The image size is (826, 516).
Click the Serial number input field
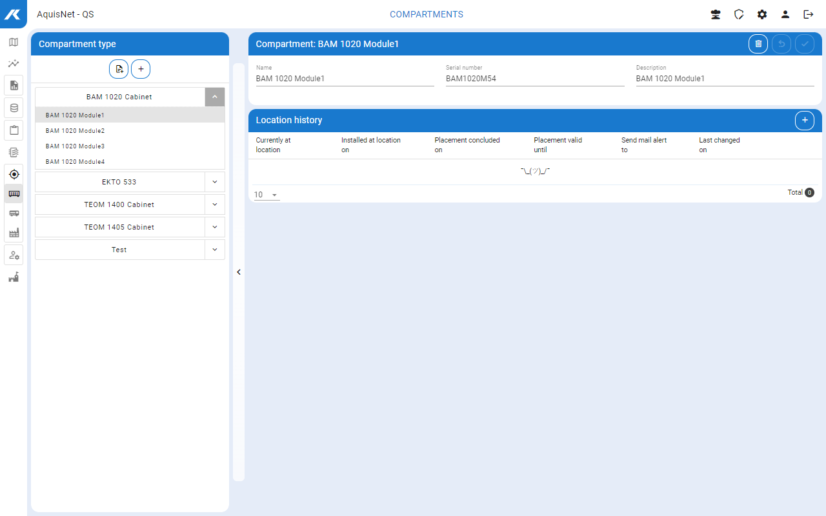pos(534,79)
